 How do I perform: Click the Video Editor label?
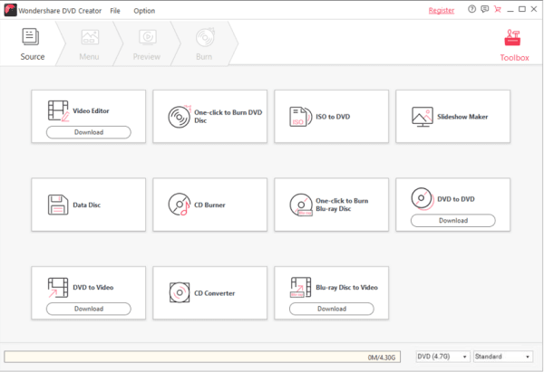(91, 110)
